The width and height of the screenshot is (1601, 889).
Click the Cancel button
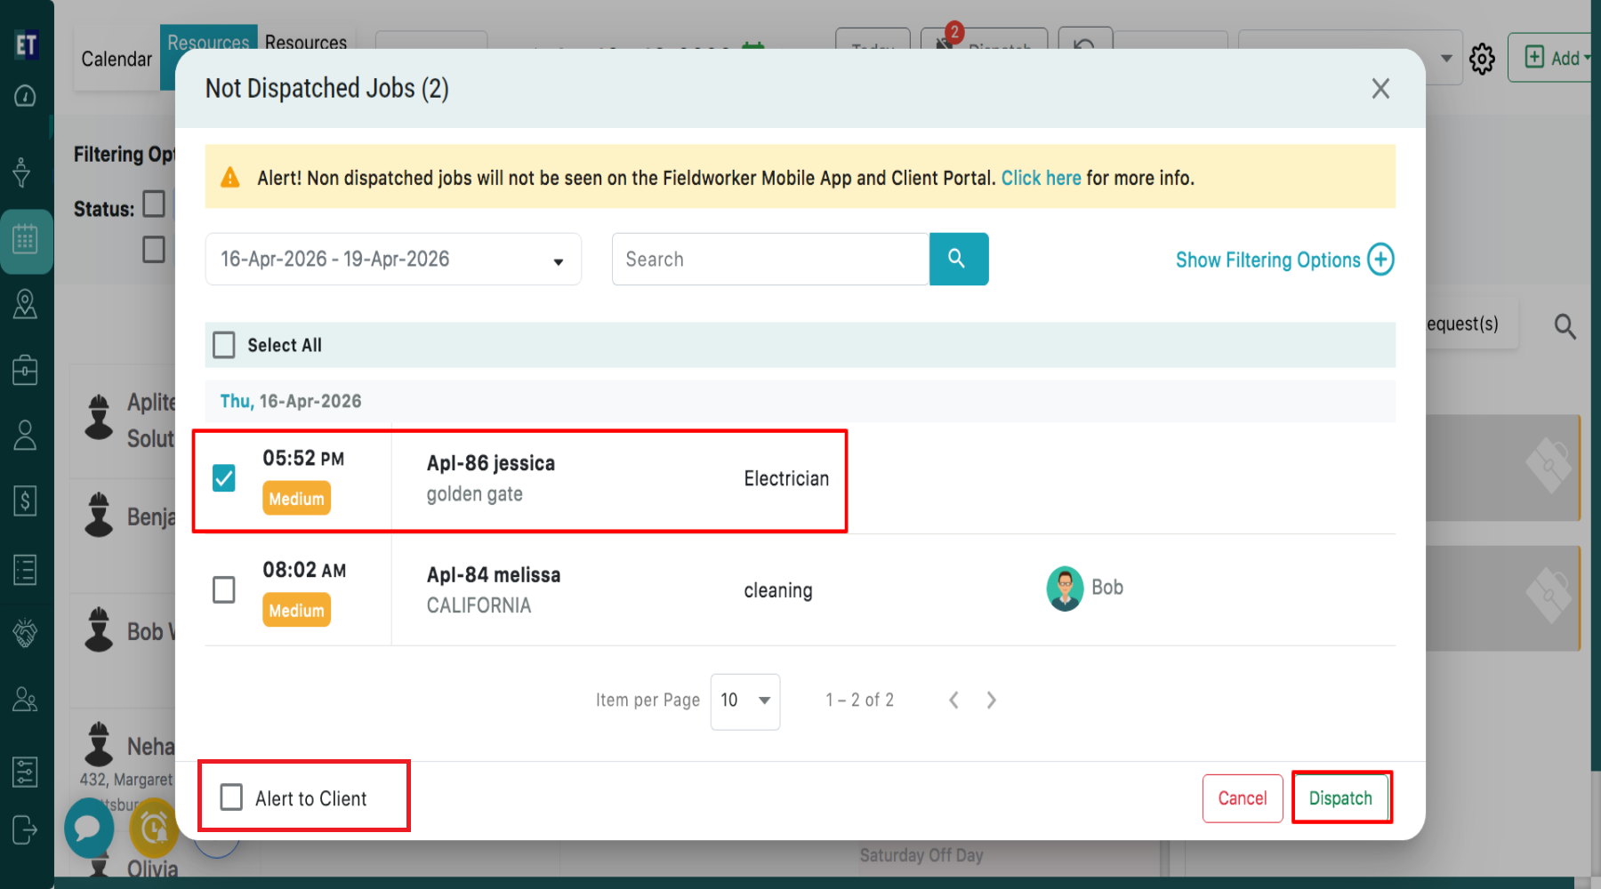[1242, 798]
